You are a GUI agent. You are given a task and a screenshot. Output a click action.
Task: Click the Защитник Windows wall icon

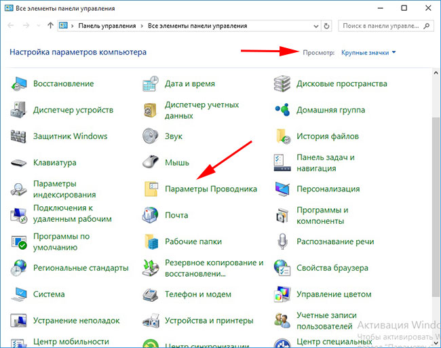pos(19,136)
